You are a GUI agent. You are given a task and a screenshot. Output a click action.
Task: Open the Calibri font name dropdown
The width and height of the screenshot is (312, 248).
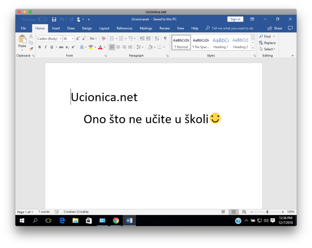60,39
